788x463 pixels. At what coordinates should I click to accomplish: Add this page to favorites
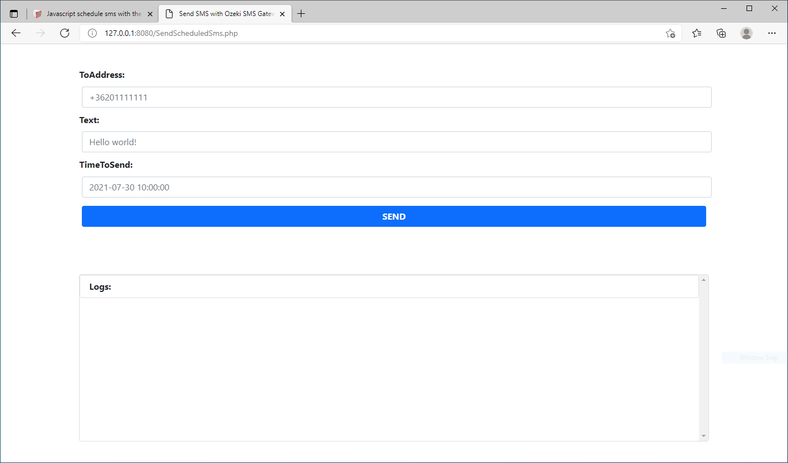point(670,33)
